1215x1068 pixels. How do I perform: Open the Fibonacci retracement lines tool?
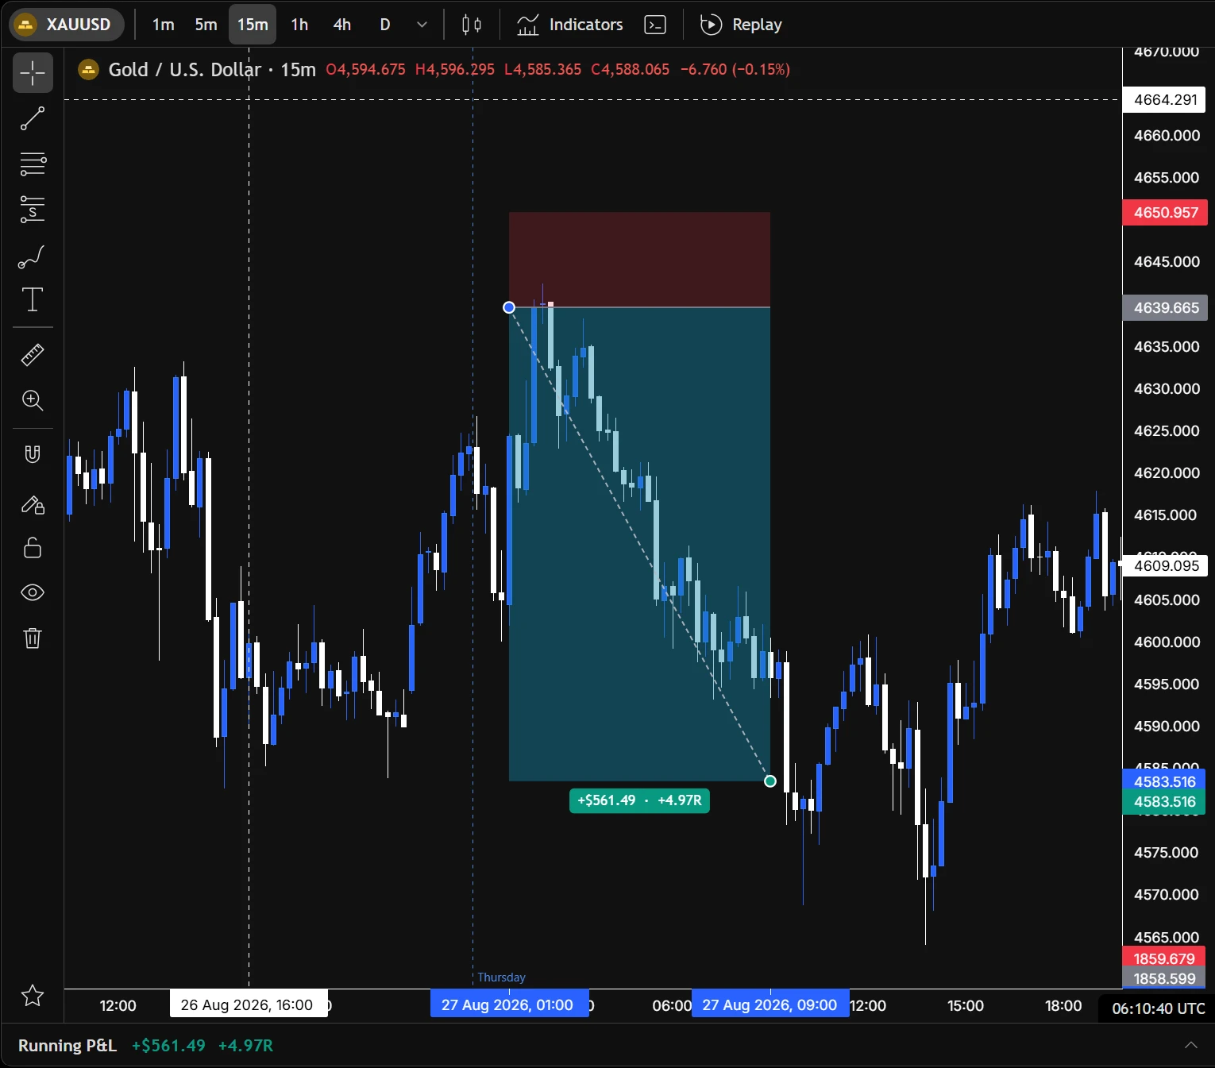click(x=33, y=164)
